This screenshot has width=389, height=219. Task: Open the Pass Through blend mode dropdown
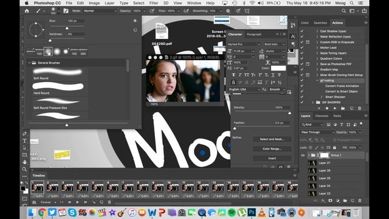[x=317, y=133]
